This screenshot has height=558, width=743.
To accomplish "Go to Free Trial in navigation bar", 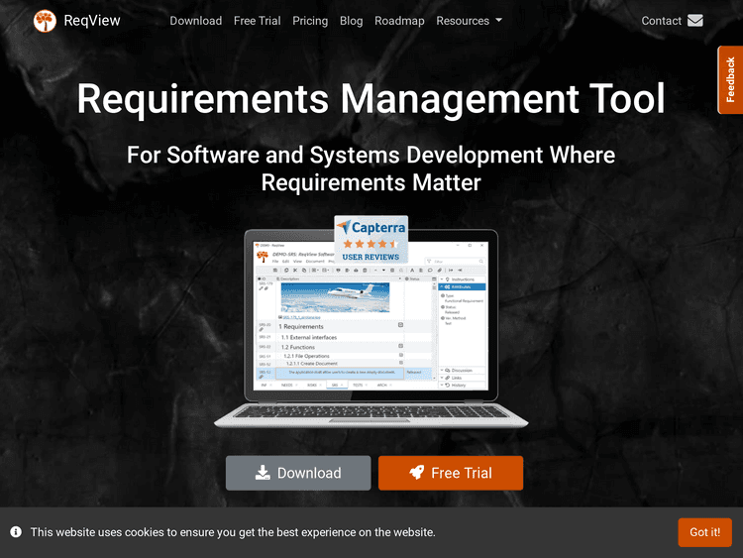I will 258,21.
